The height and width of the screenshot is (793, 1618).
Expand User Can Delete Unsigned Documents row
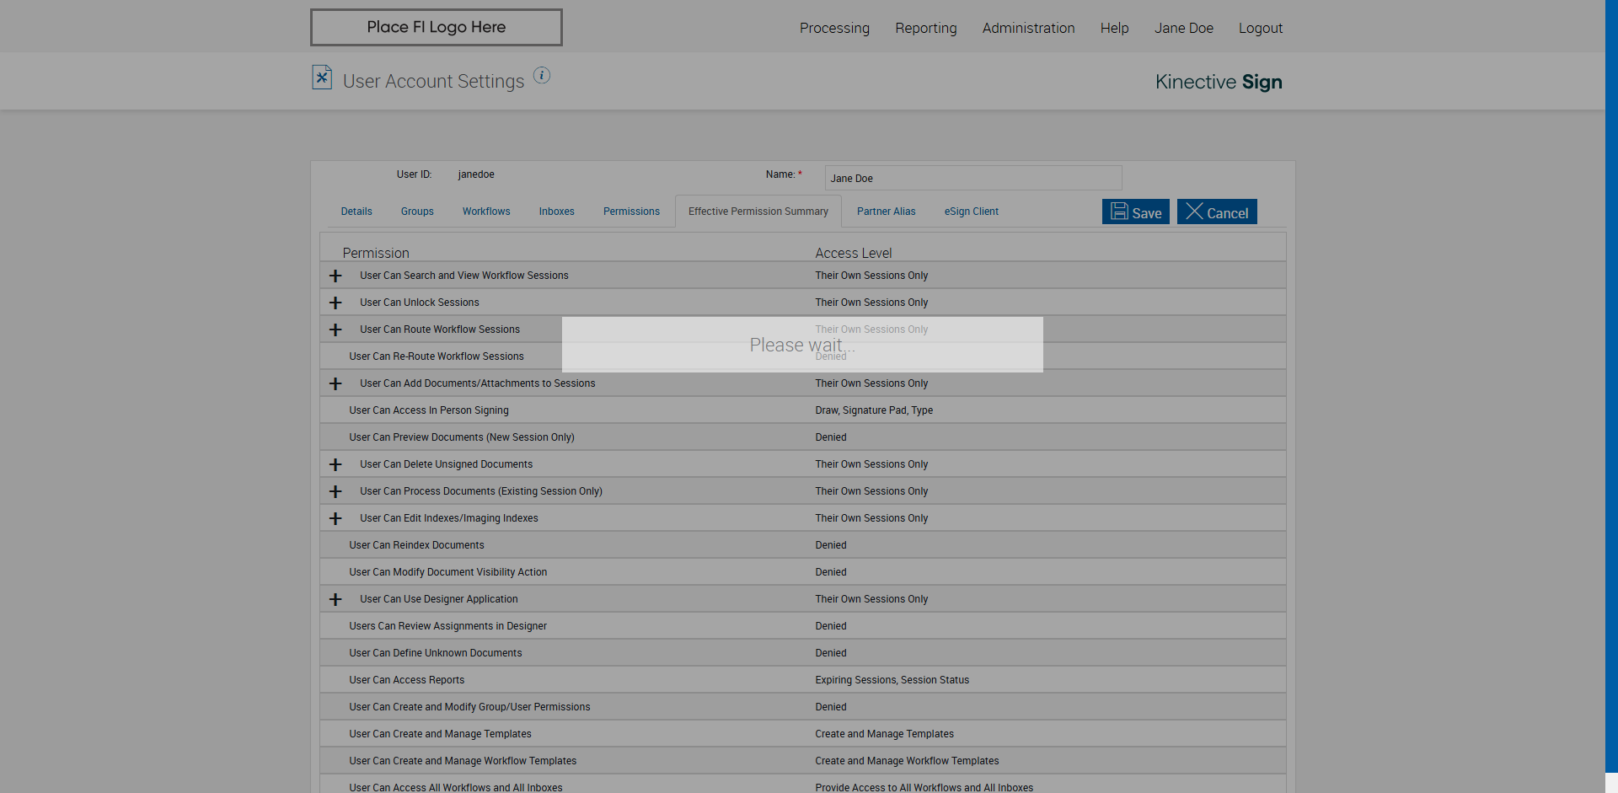point(335,464)
